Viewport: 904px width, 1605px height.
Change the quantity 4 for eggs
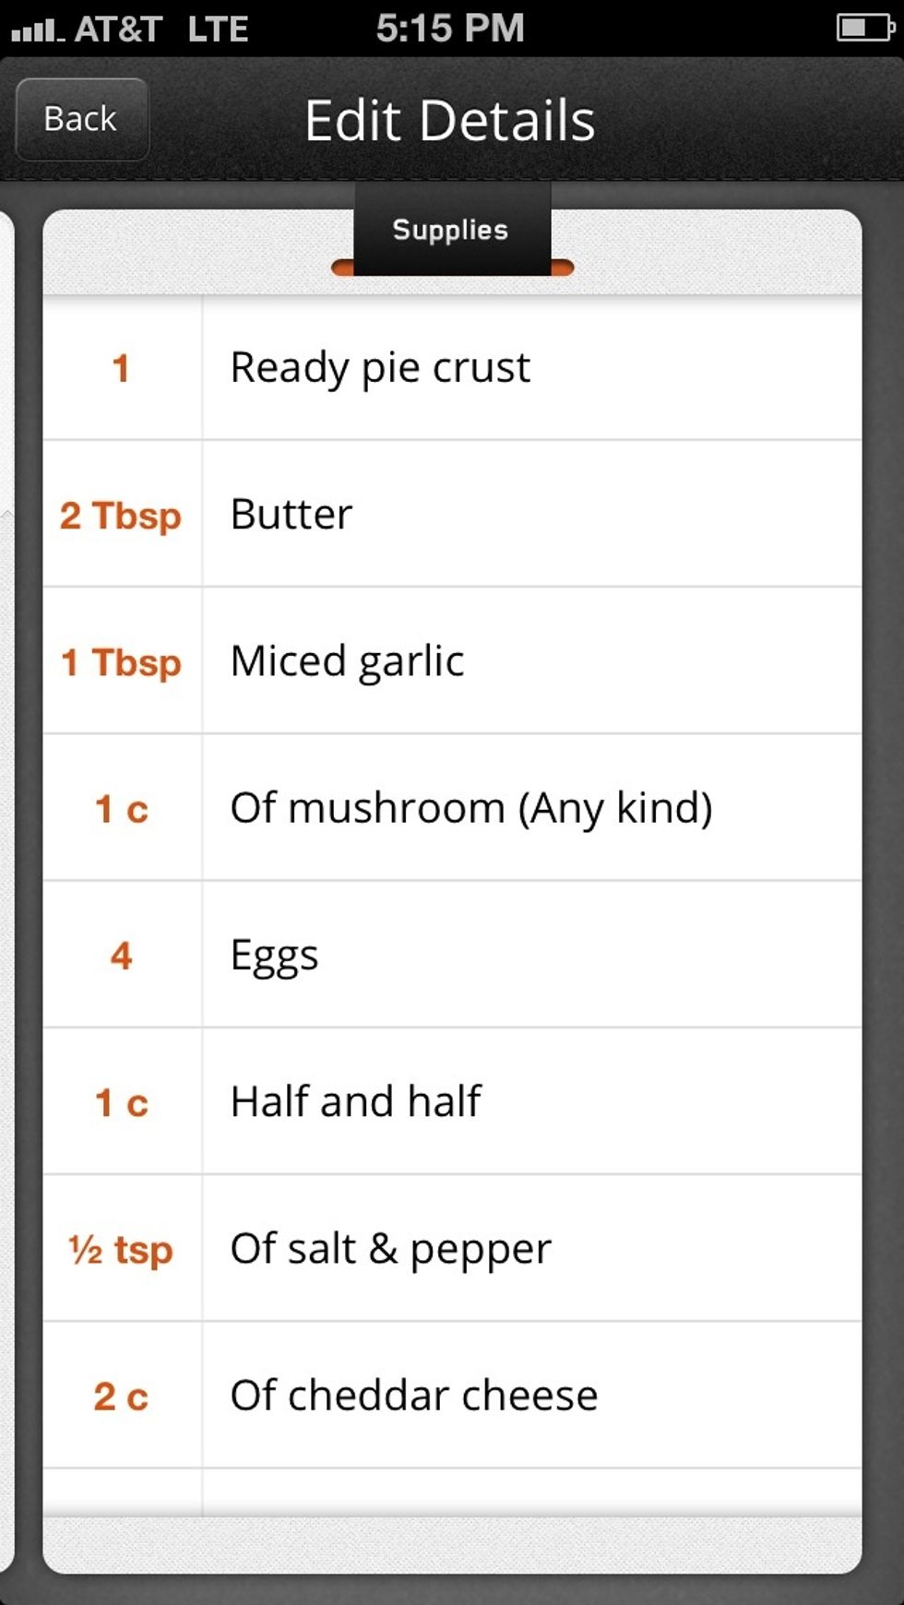pos(121,956)
